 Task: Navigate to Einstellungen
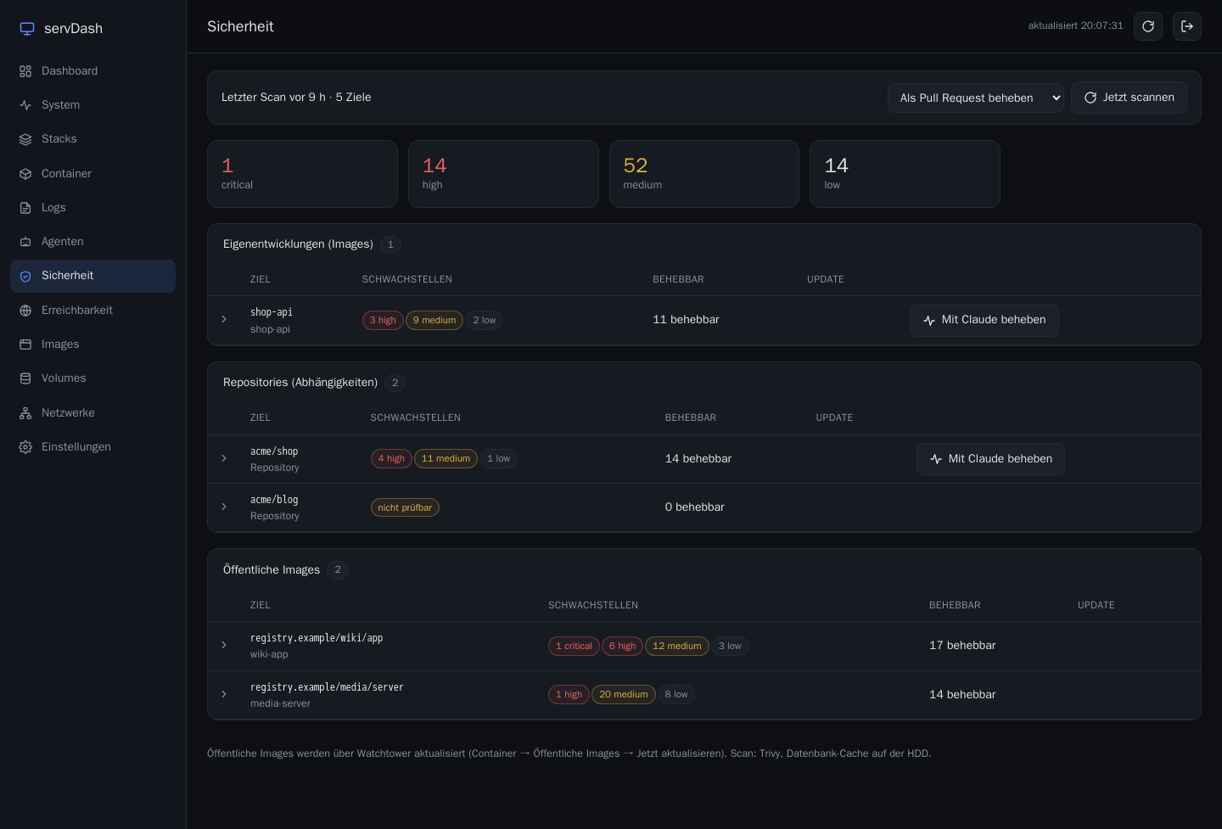click(x=92, y=447)
